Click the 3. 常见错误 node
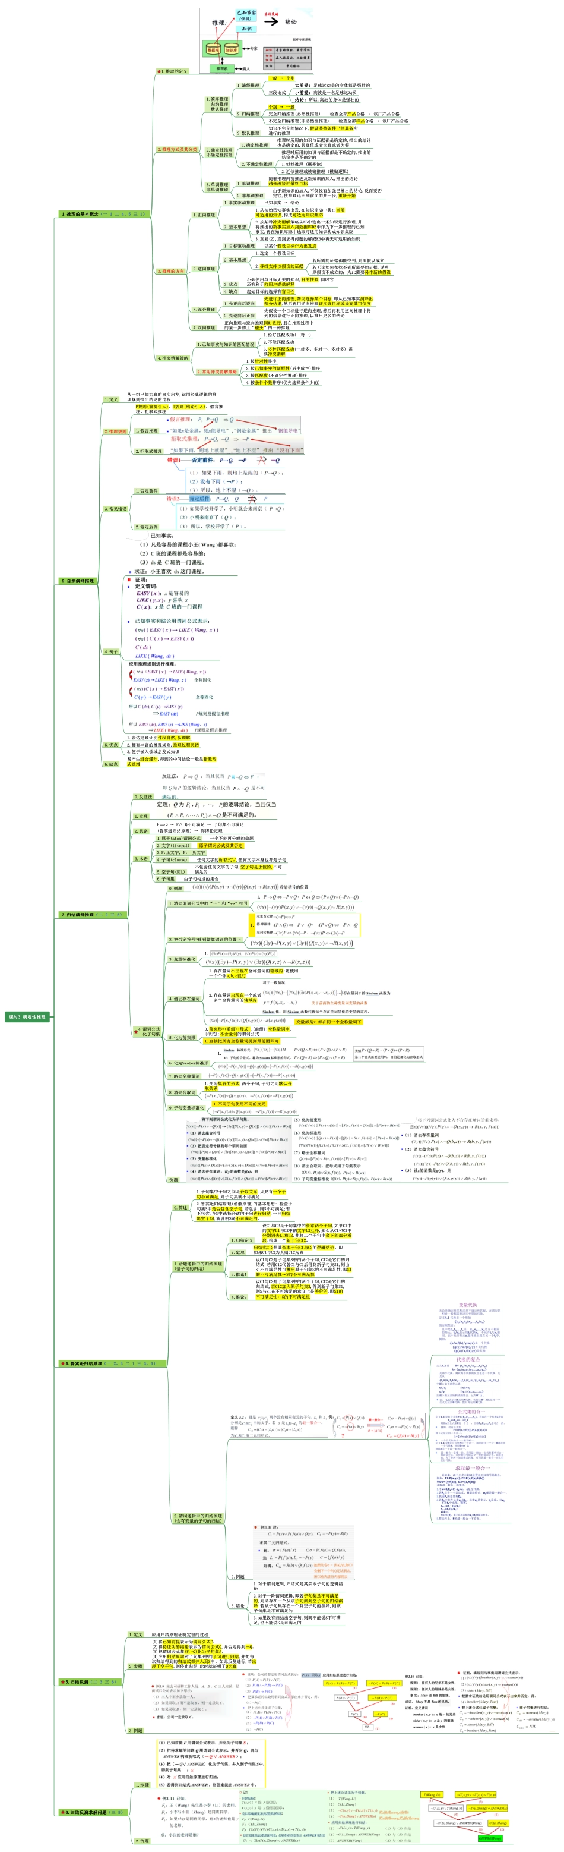 pos(115,508)
